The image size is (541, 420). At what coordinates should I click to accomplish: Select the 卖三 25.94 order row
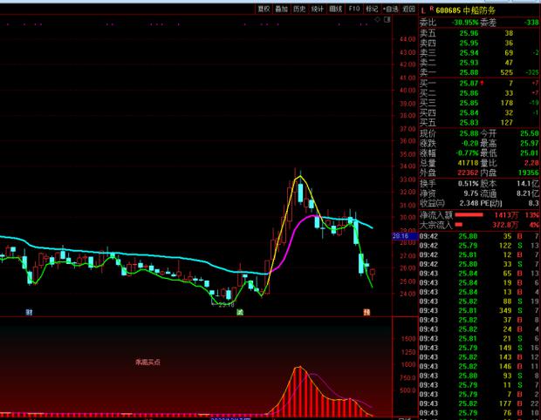pos(479,52)
